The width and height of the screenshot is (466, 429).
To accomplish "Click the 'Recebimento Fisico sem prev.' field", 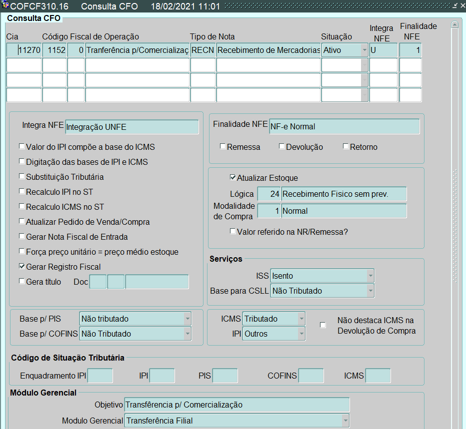I will (344, 194).
